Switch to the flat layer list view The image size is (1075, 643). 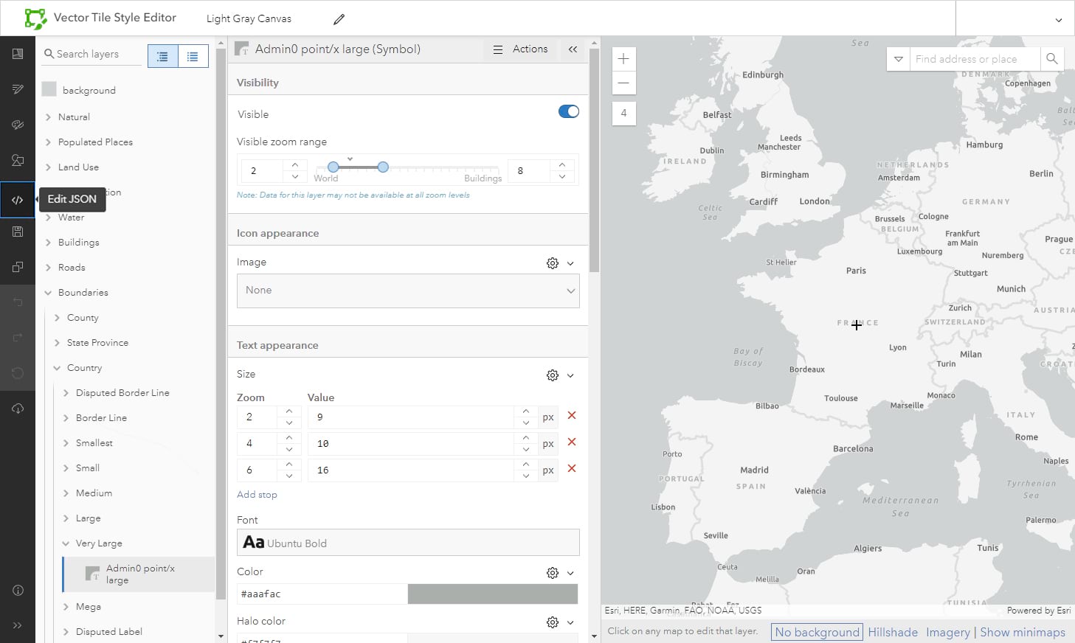tap(193, 56)
